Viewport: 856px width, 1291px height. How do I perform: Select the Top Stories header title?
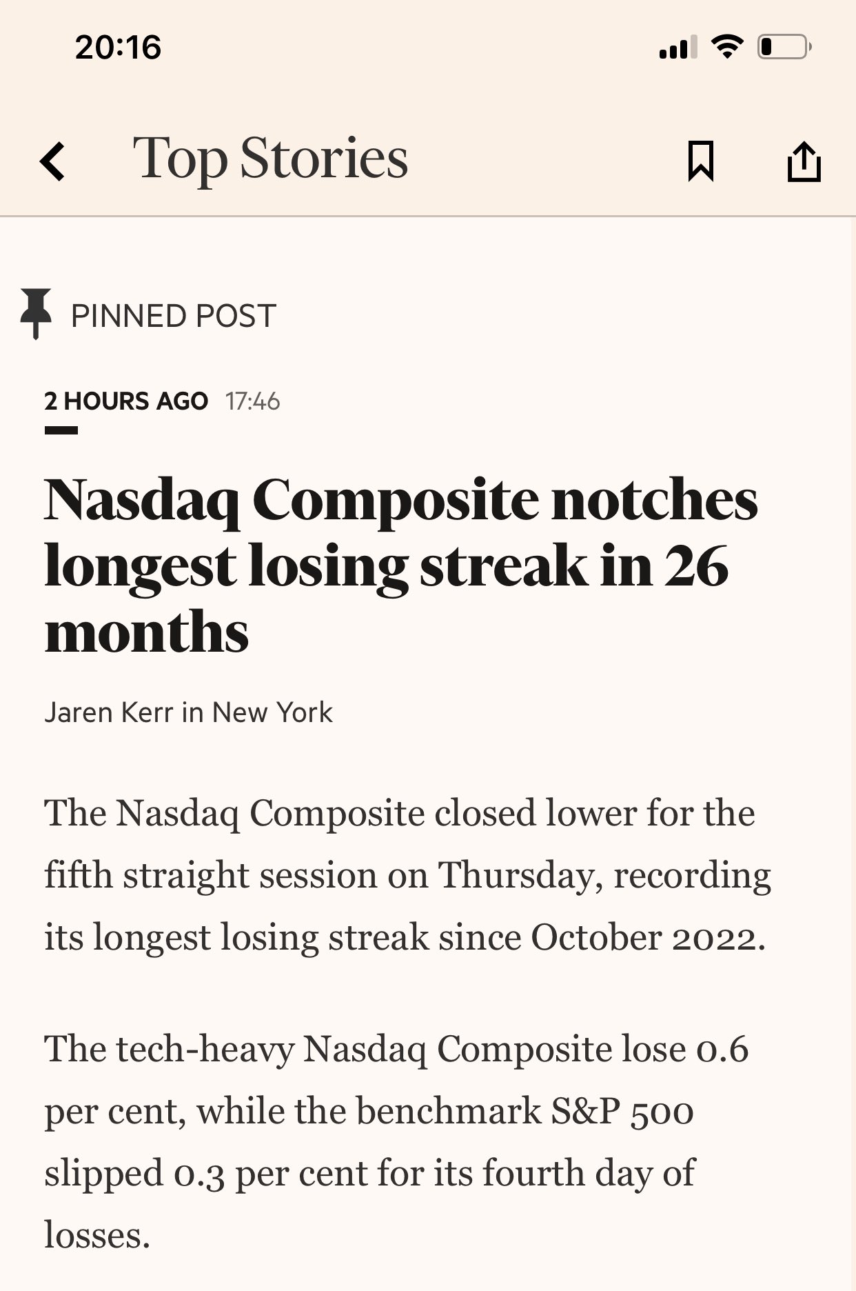(270, 159)
